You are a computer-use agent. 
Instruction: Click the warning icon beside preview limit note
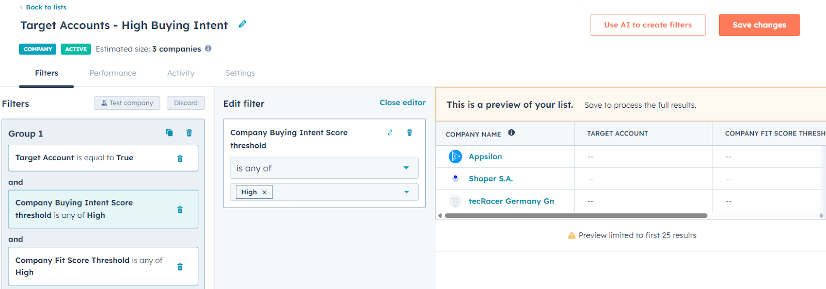coord(571,235)
